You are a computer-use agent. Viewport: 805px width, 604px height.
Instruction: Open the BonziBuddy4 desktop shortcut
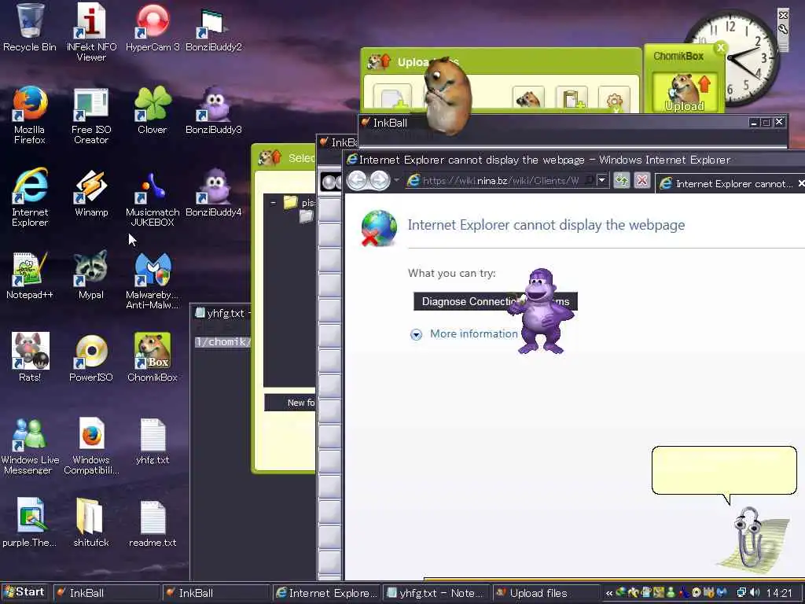click(214, 193)
